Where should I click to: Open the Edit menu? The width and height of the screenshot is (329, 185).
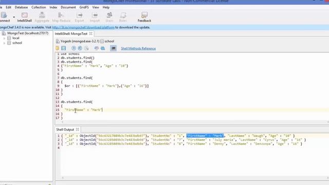tap(8, 7)
